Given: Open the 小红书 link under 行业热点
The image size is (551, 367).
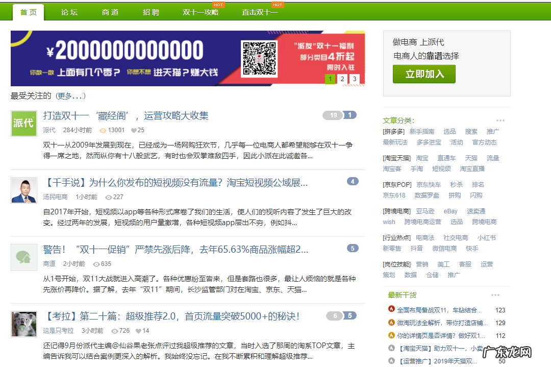Looking at the screenshot, I should point(486,237).
